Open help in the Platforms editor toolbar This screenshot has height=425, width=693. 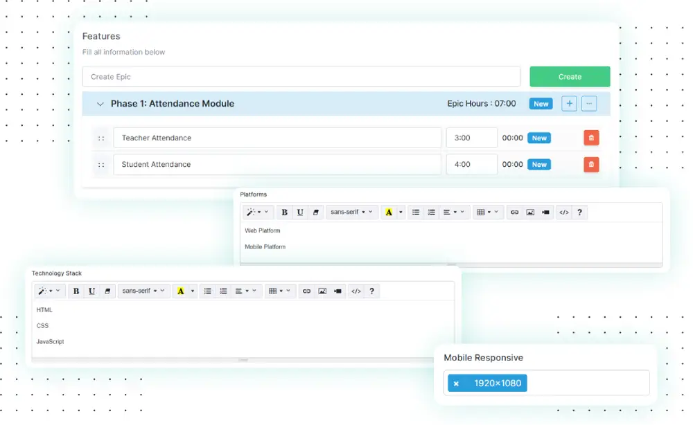[580, 212]
